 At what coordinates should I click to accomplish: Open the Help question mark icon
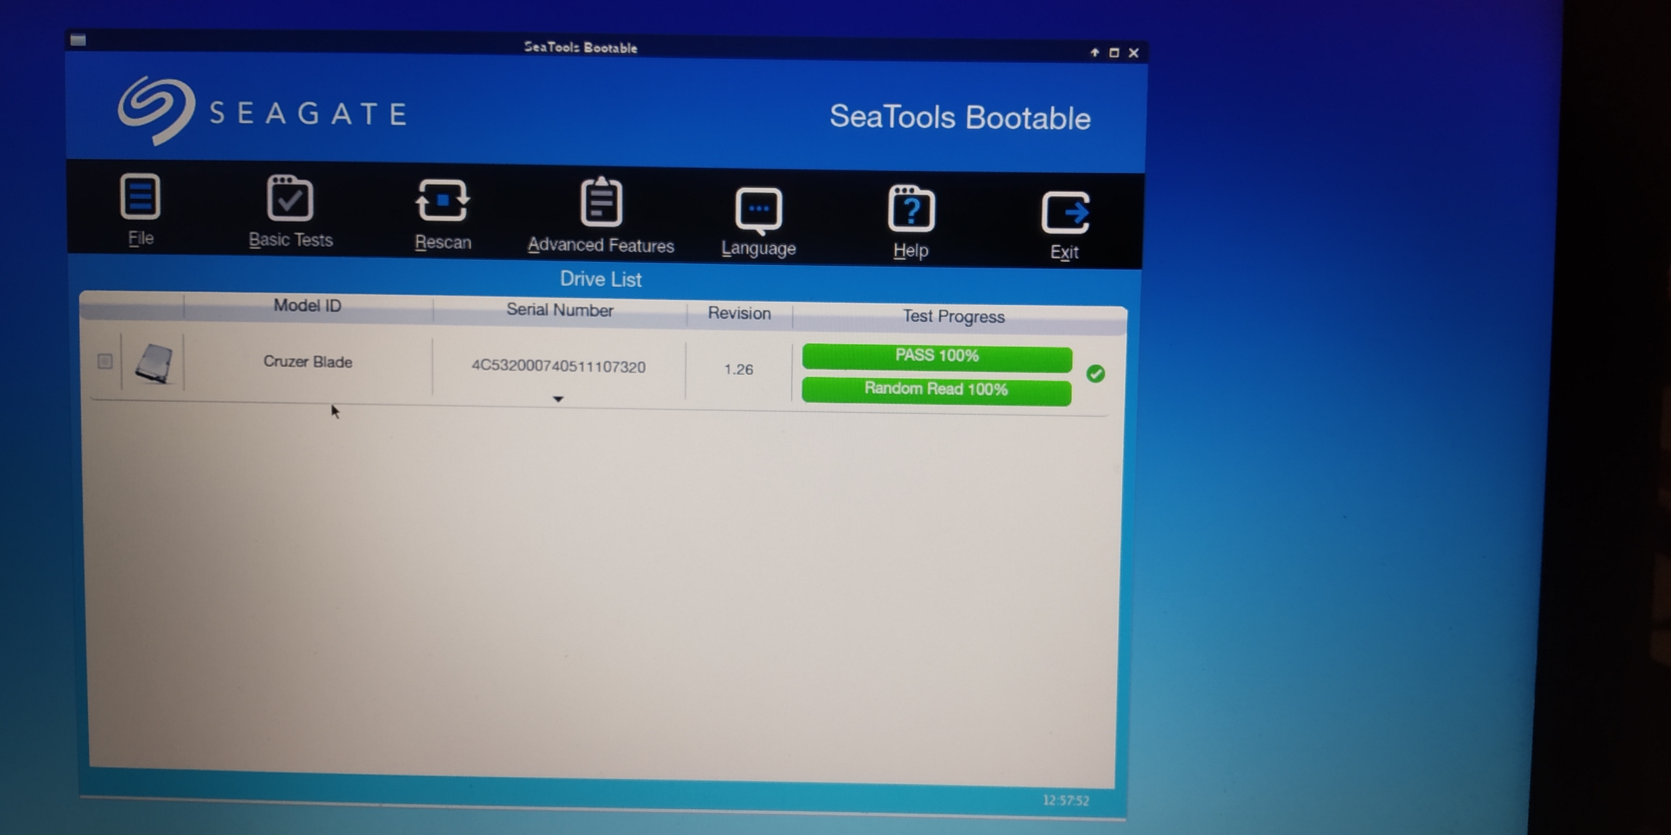click(911, 209)
